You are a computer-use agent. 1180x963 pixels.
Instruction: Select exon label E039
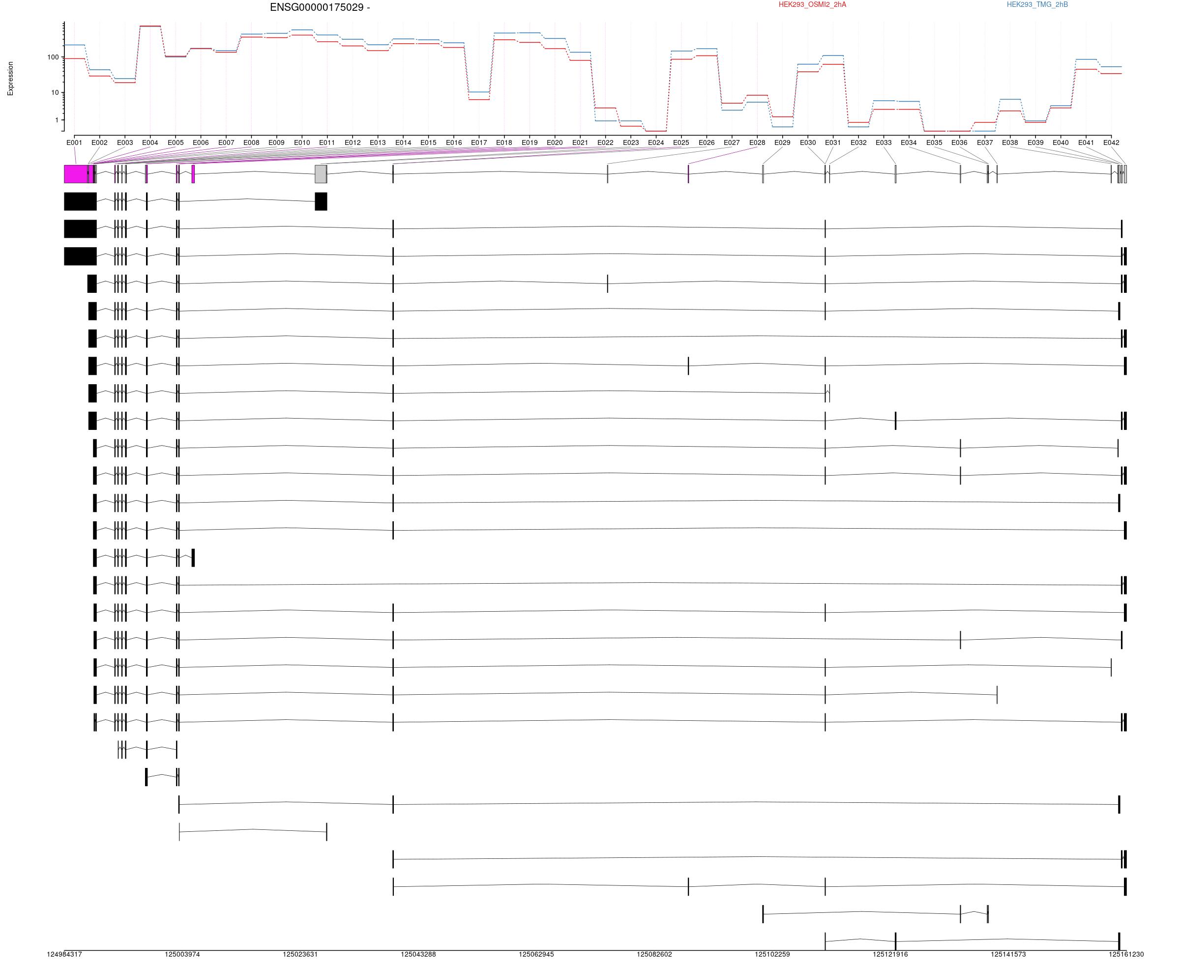click(x=1035, y=142)
